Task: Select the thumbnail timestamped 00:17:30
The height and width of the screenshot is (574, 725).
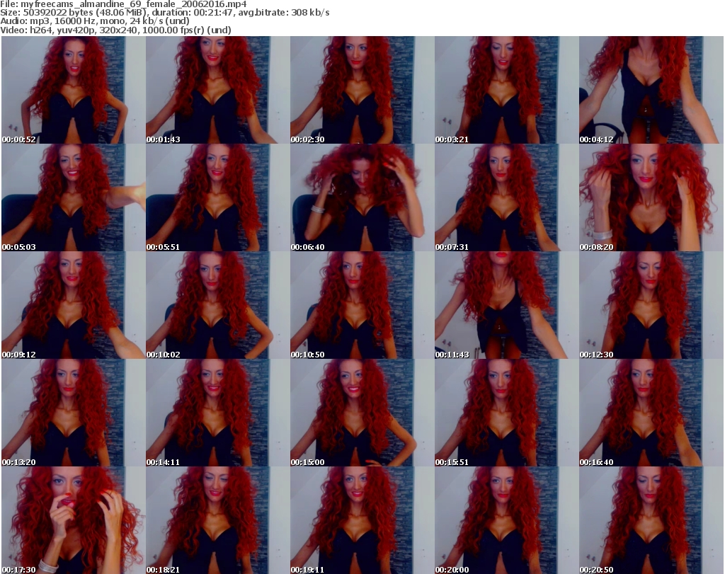Action: click(74, 520)
